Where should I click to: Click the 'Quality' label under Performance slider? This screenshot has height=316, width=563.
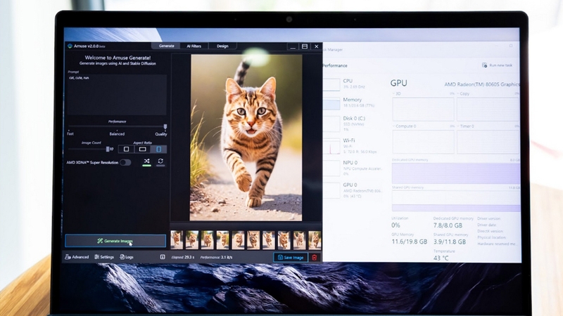pyautogui.click(x=161, y=134)
